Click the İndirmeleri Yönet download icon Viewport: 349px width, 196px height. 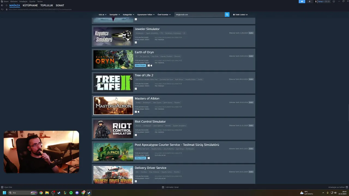(163, 187)
